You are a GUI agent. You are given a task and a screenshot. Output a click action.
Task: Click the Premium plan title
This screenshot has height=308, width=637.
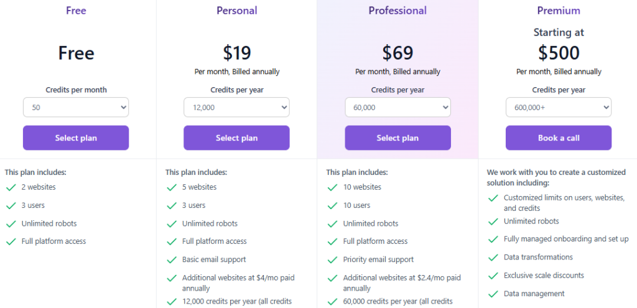tap(559, 11)
